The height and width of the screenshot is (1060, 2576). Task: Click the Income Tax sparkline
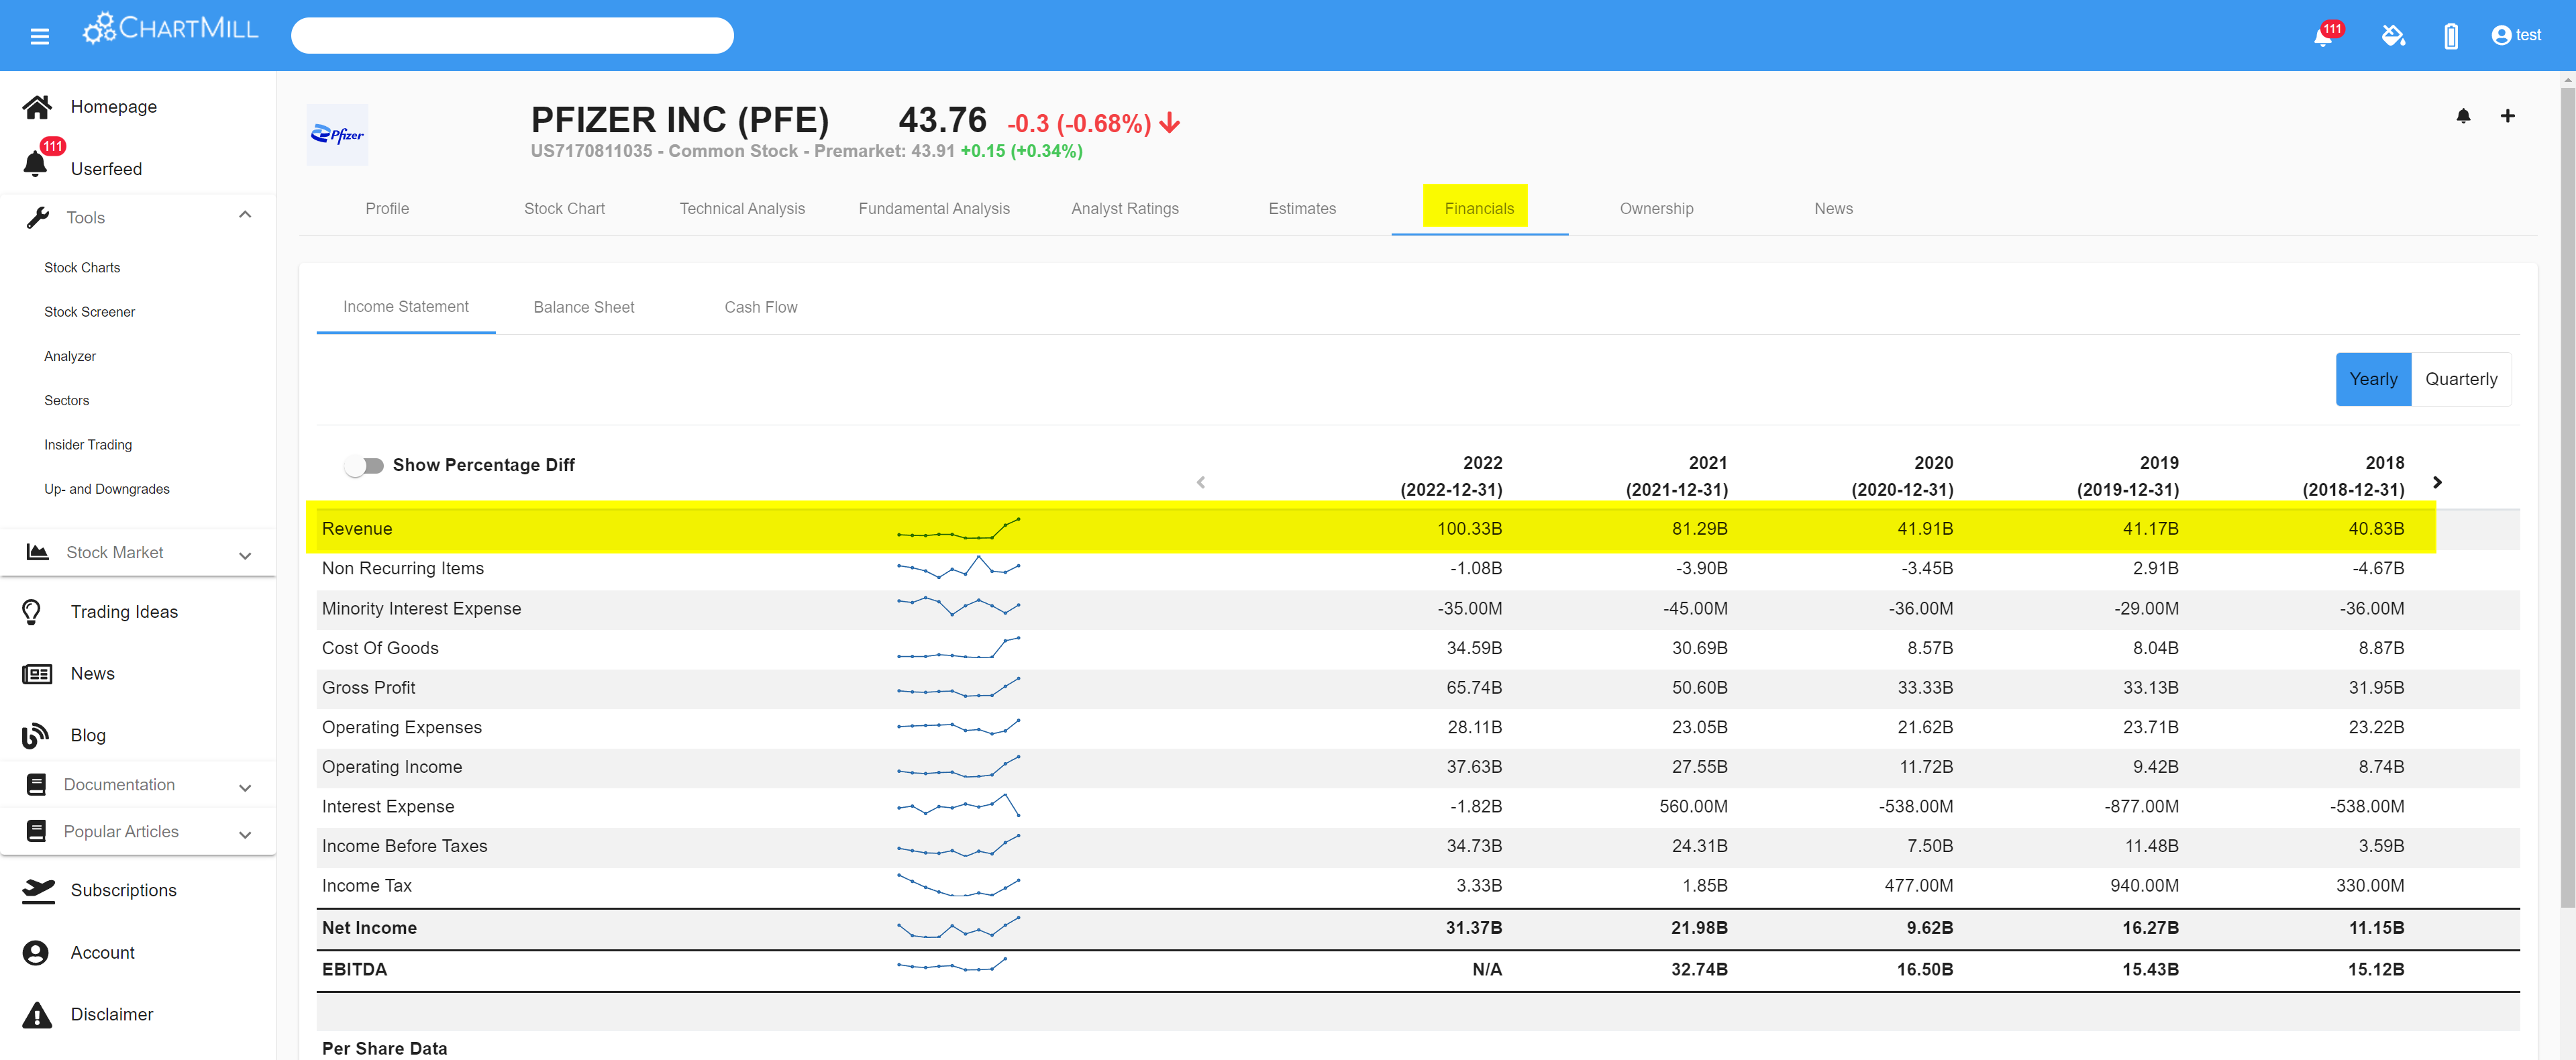click(x=958, y=886)
